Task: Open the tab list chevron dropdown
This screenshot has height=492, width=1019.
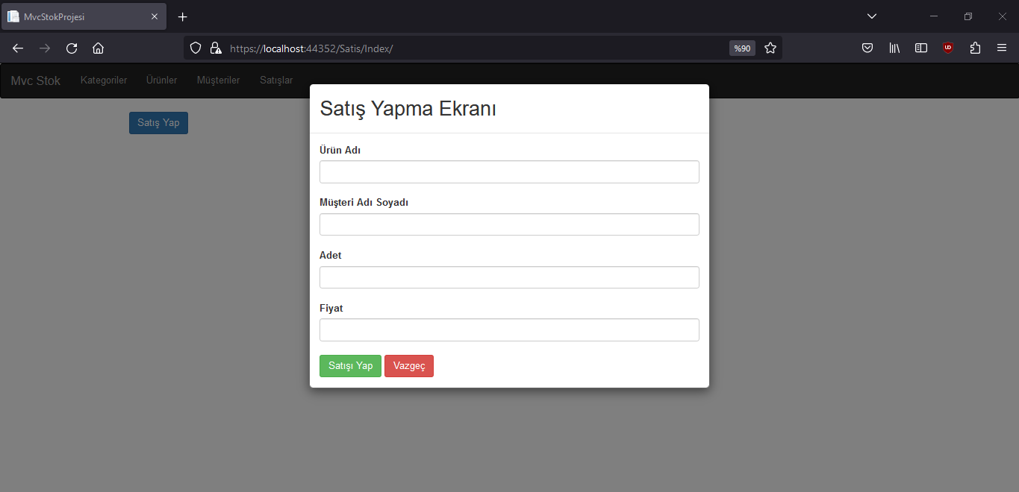Action: 872,16
